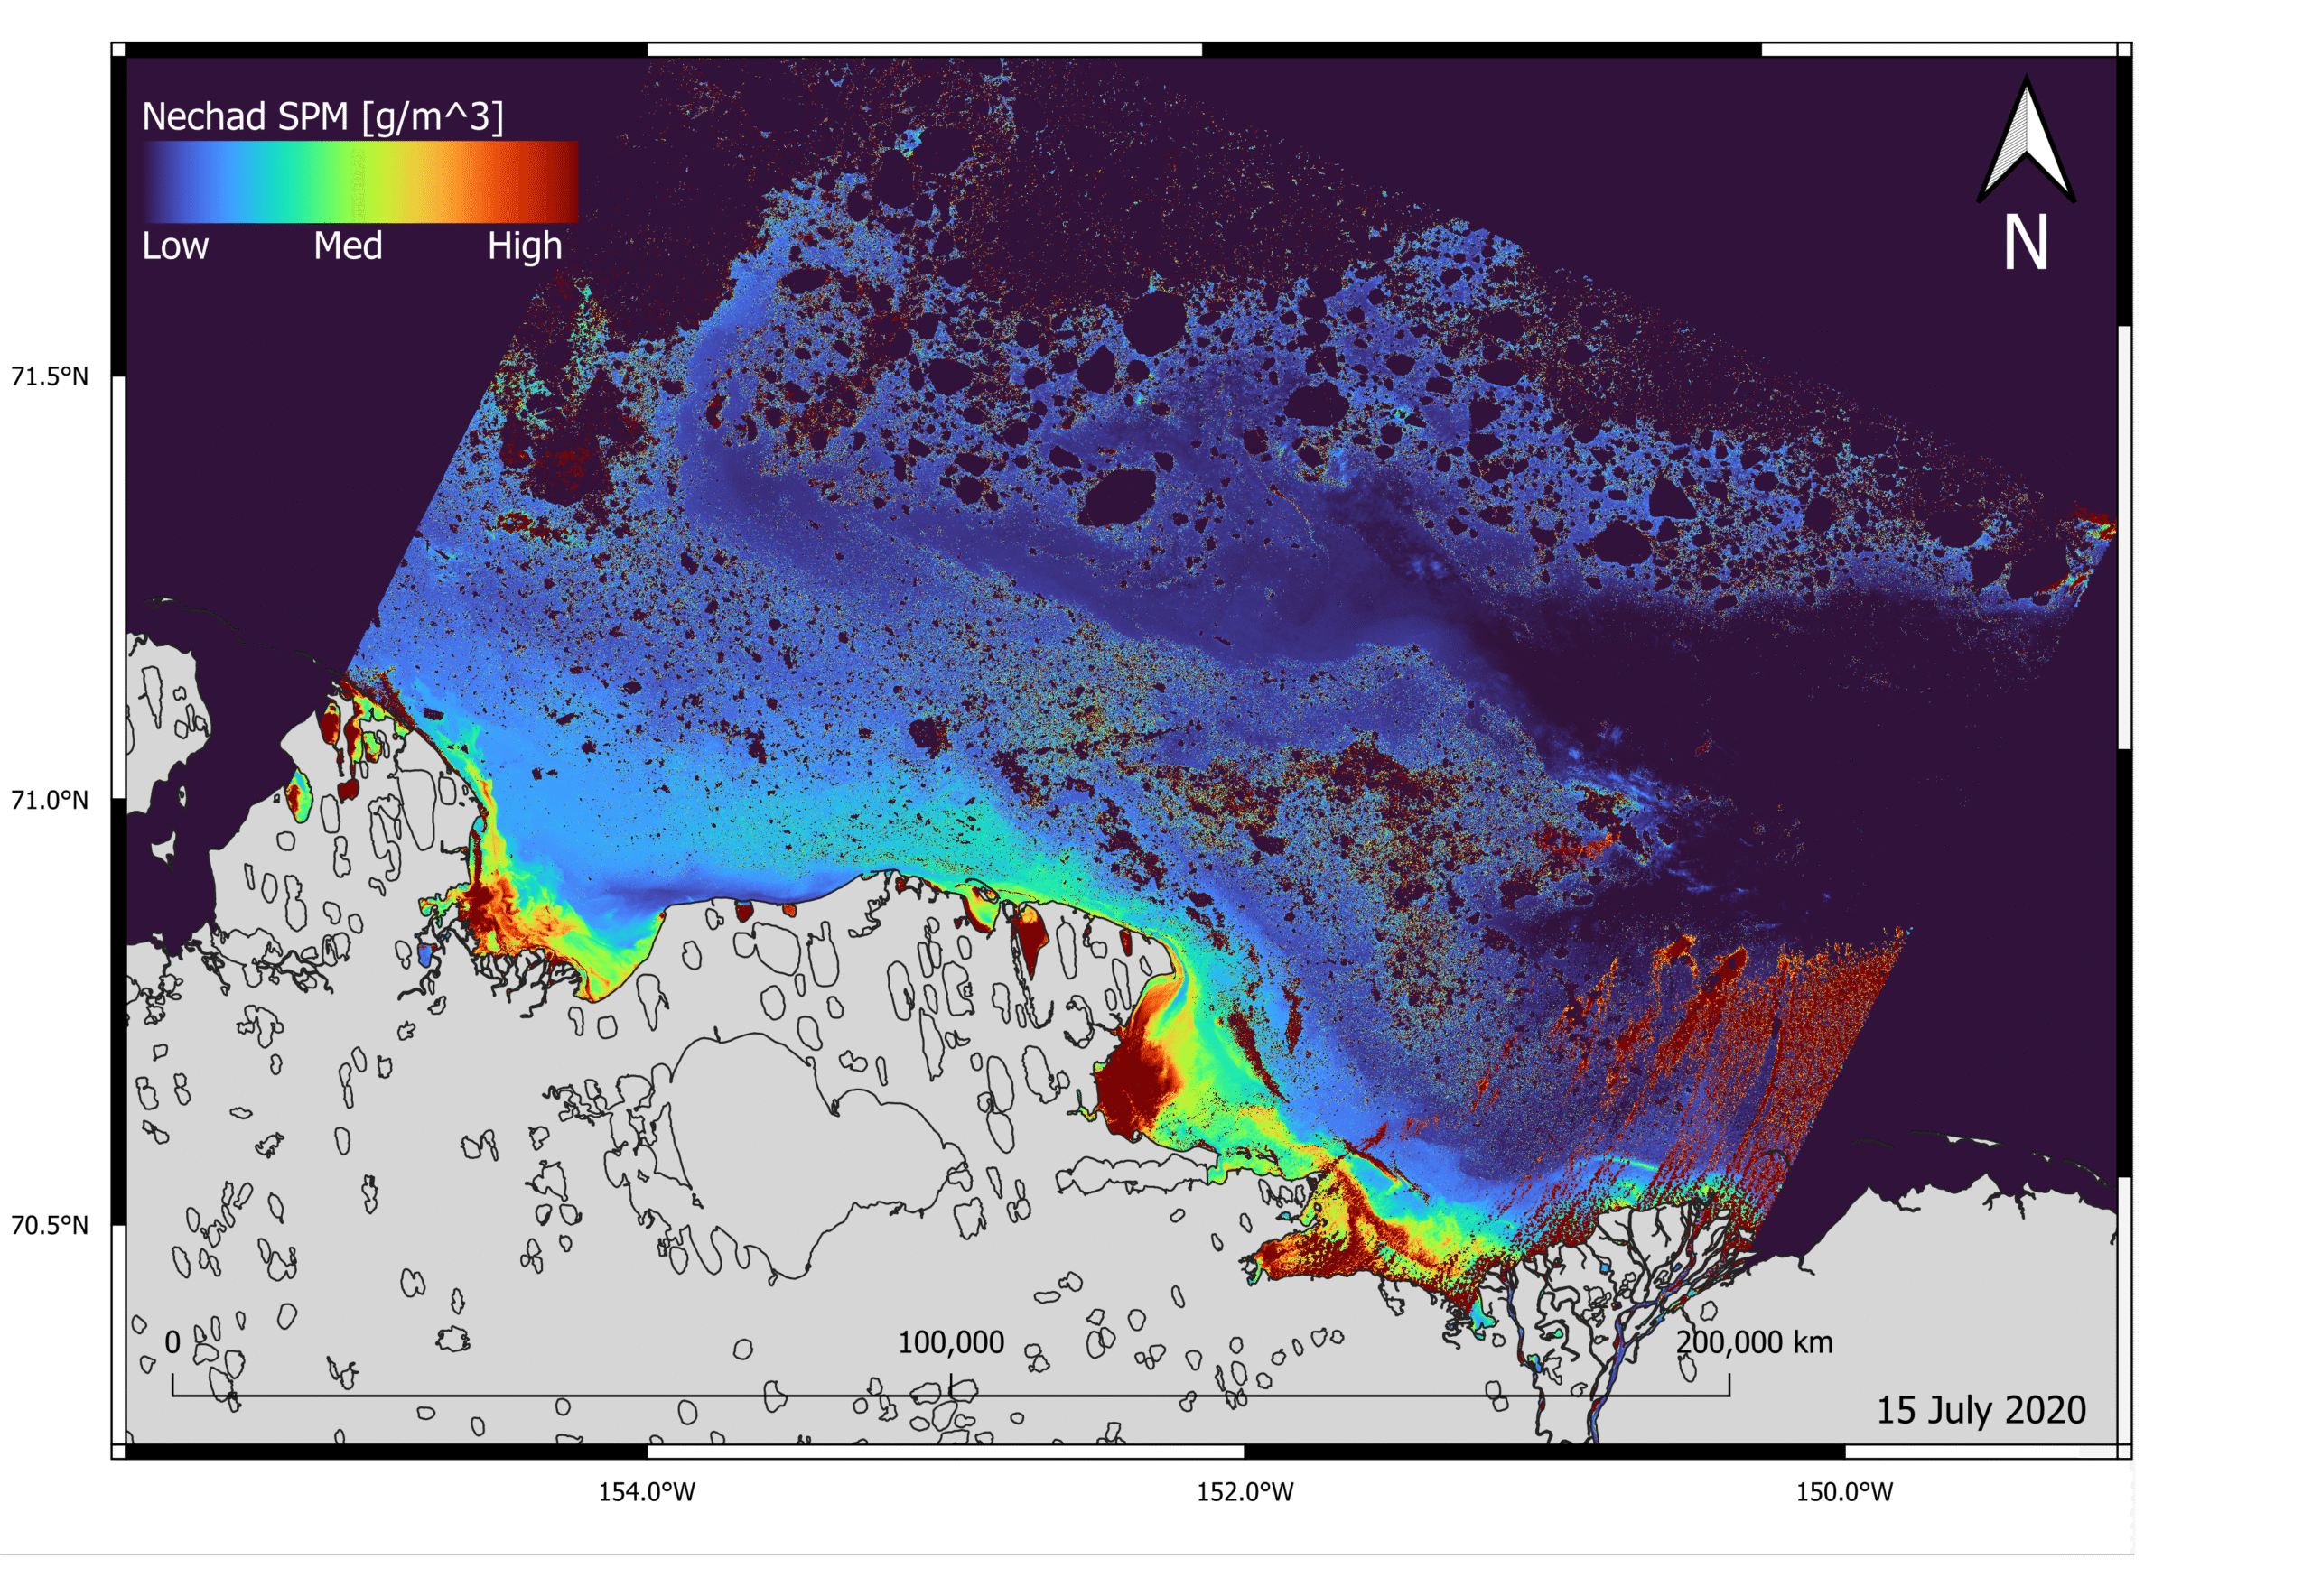This screenshot has height=1596, width=2312.
Task: Click the 154.0°W longitude label
Action: click(647, 1492)
